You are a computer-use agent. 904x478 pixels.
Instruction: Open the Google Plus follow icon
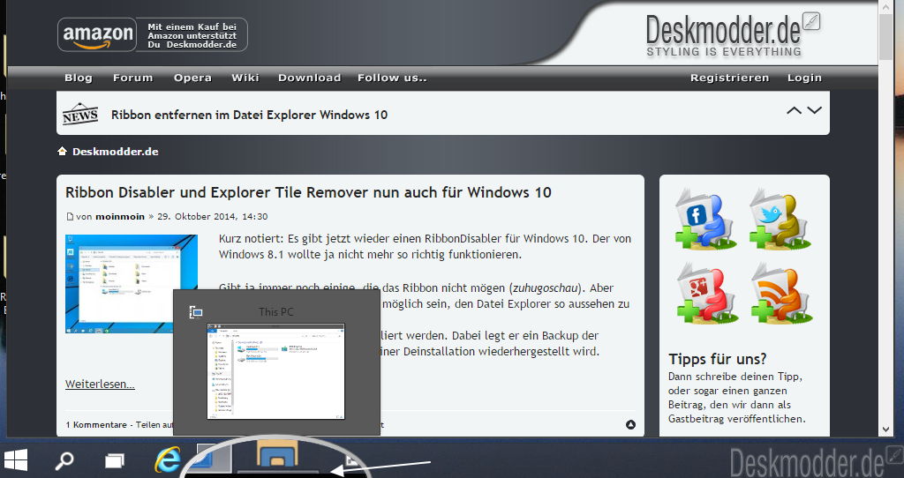click(705, 293)
